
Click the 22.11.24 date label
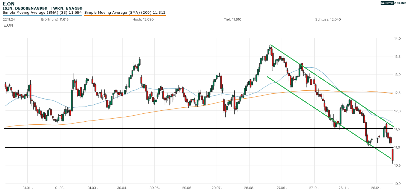[9, 19]
